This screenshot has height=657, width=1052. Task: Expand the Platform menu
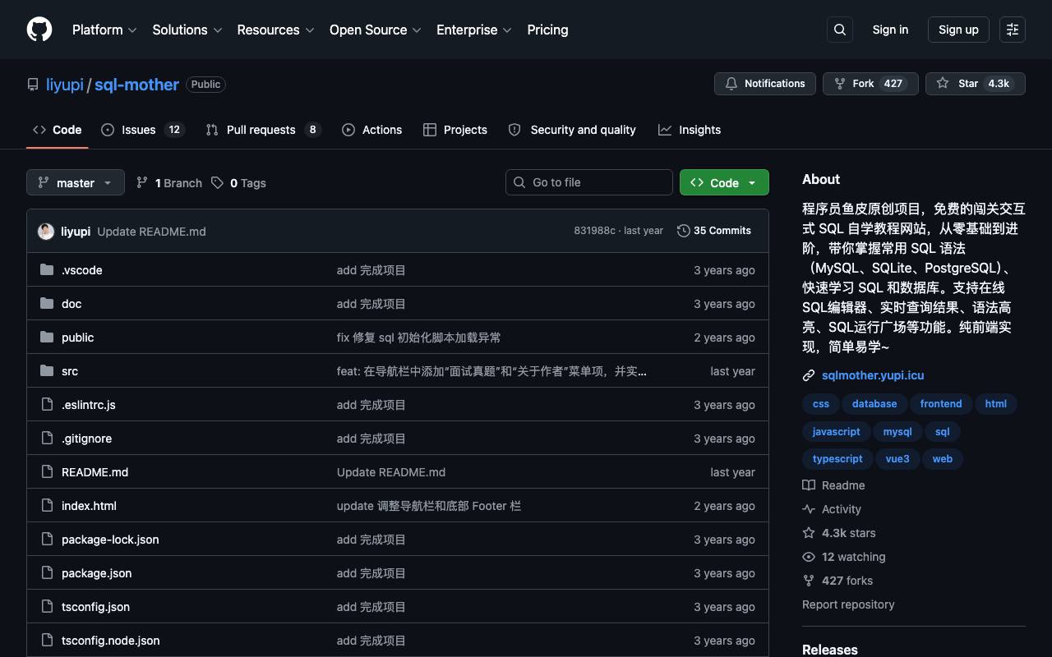click(x=104, y=30)
